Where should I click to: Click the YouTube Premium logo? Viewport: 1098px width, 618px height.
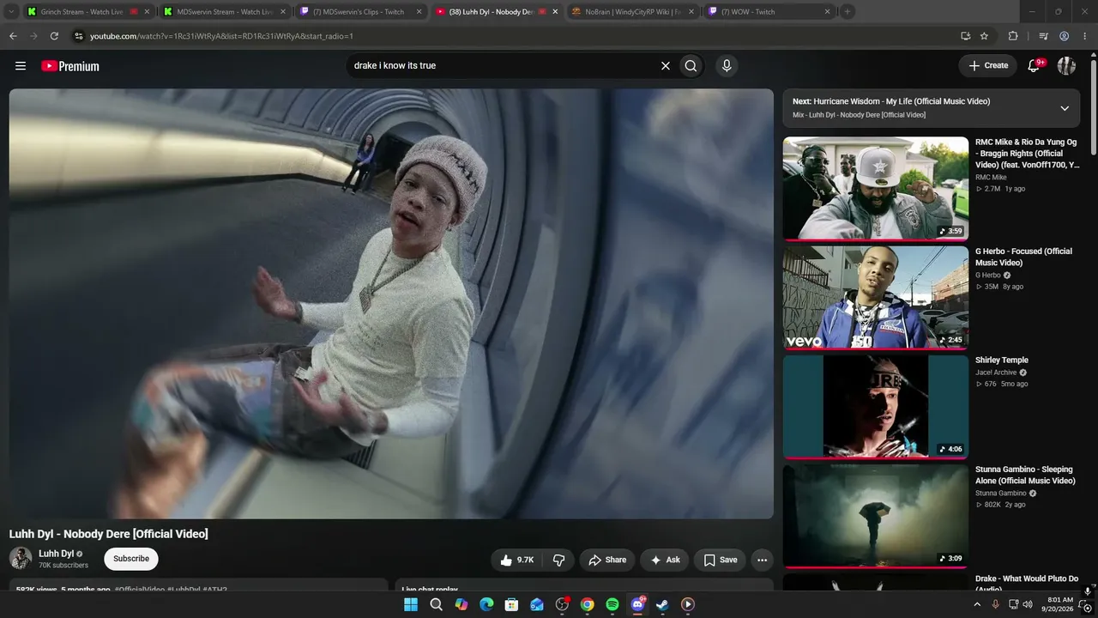[70, 66]
